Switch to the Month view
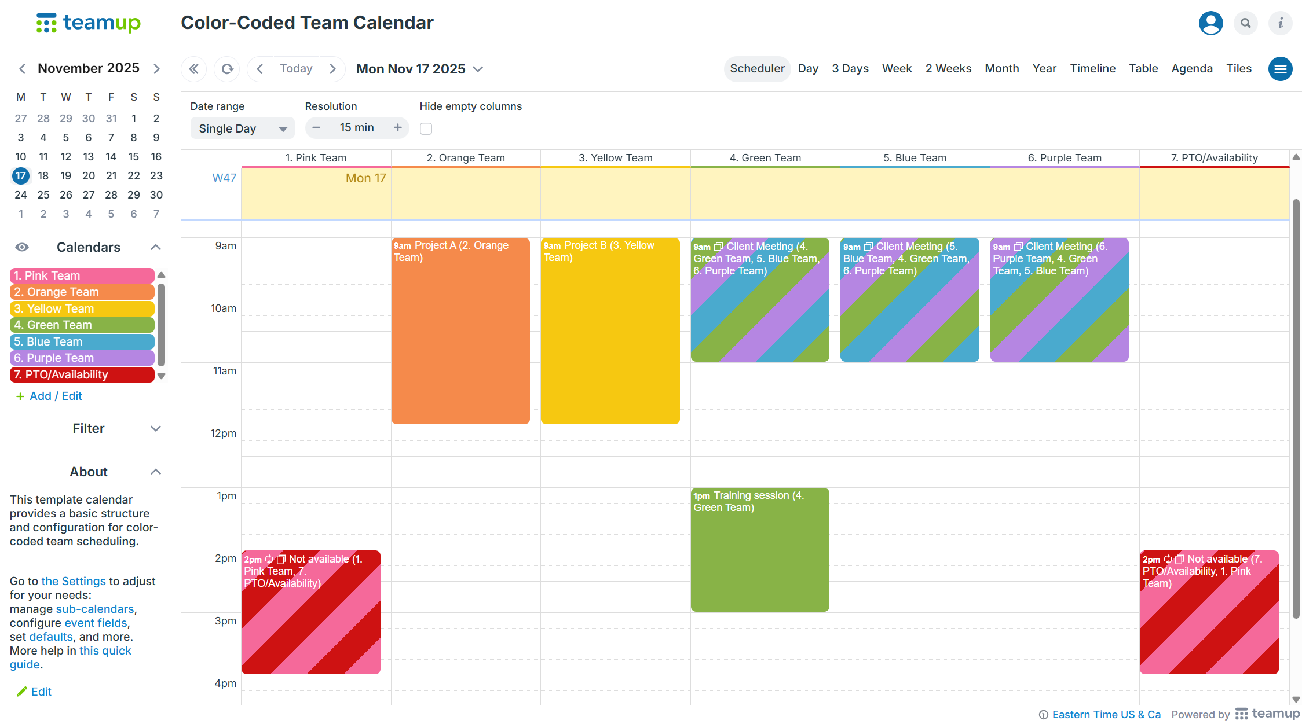The image size is (1302, 724). click(x=1001, y=68)
